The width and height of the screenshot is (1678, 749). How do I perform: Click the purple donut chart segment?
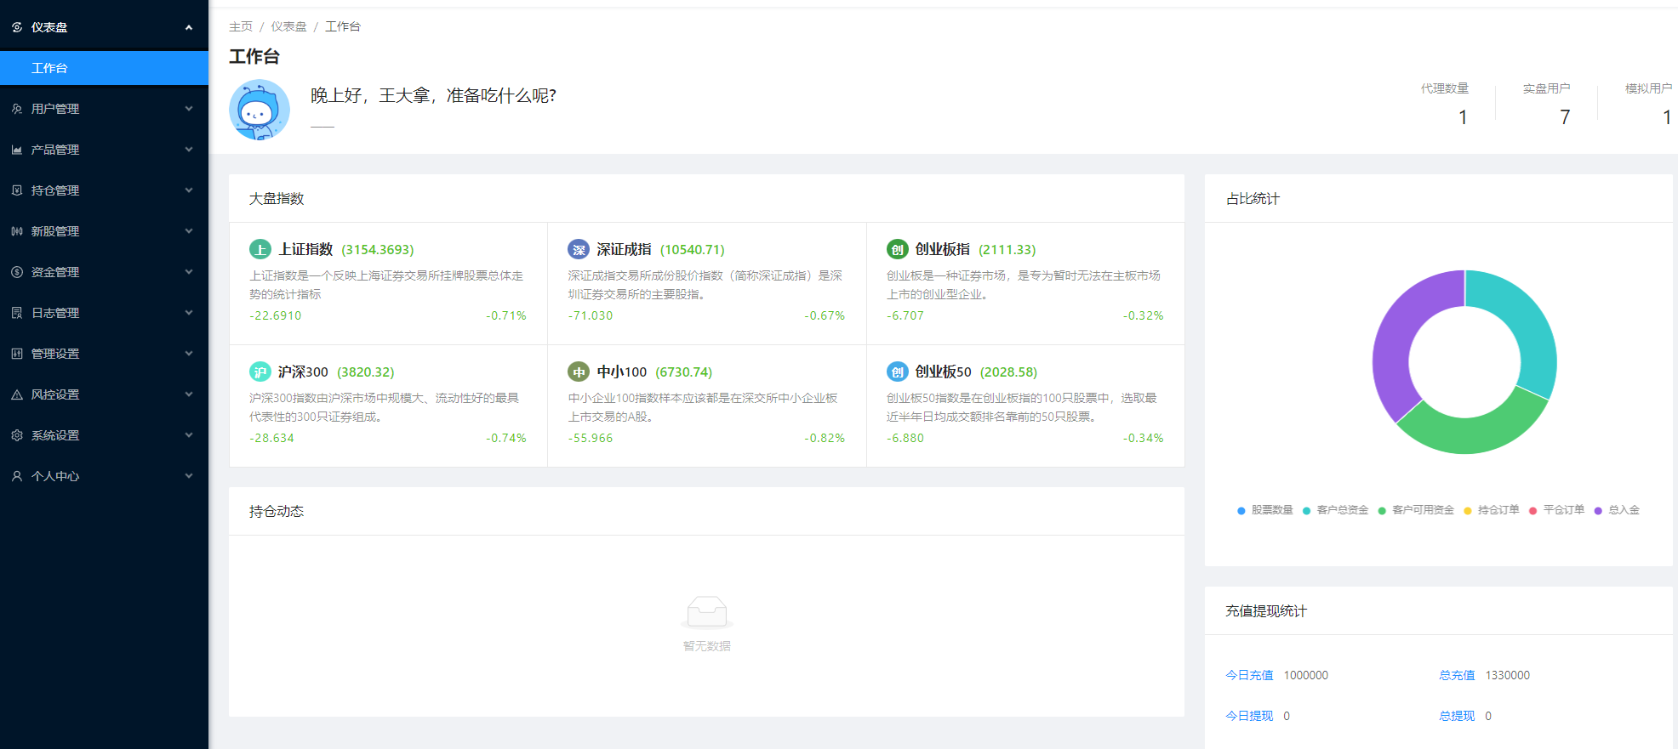(1395, 340)
